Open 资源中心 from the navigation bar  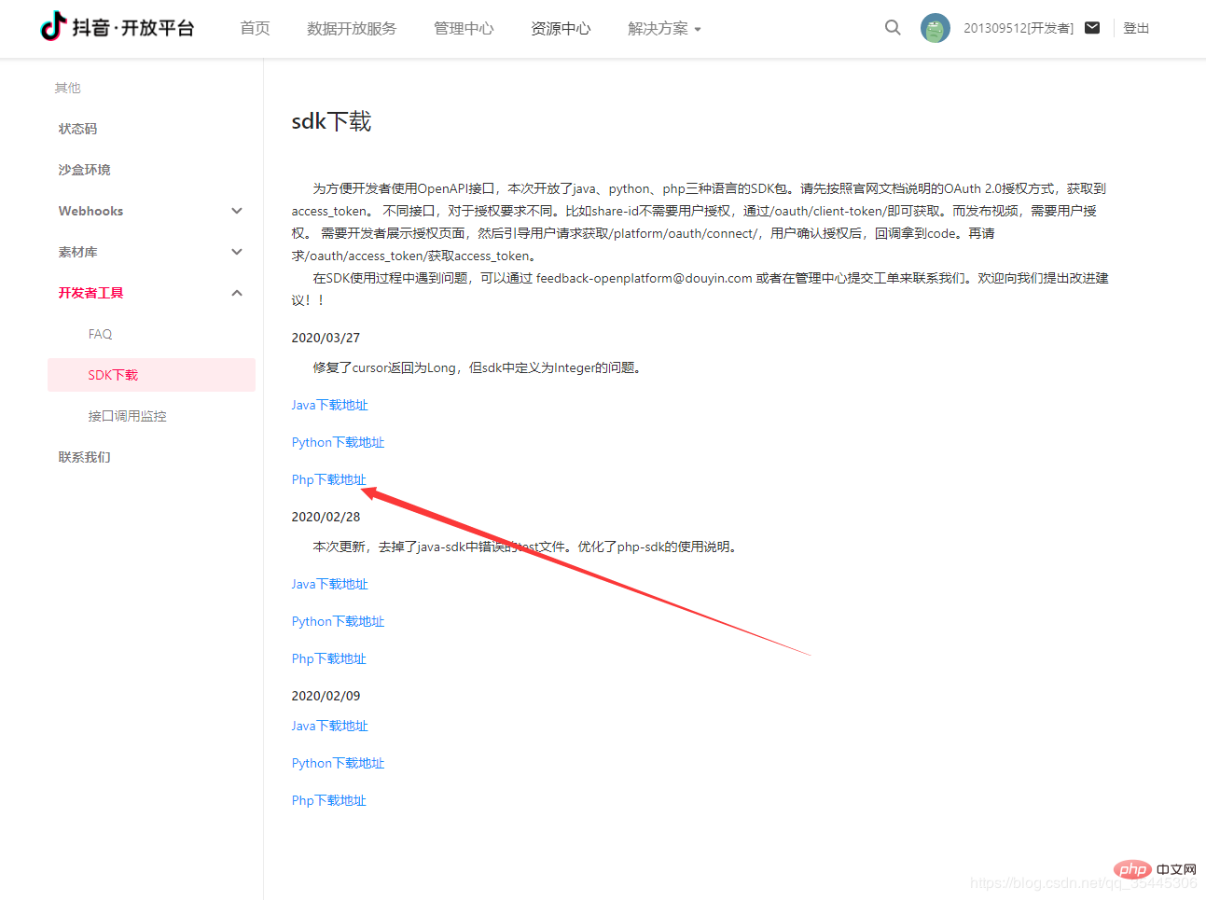coord(560,28)
